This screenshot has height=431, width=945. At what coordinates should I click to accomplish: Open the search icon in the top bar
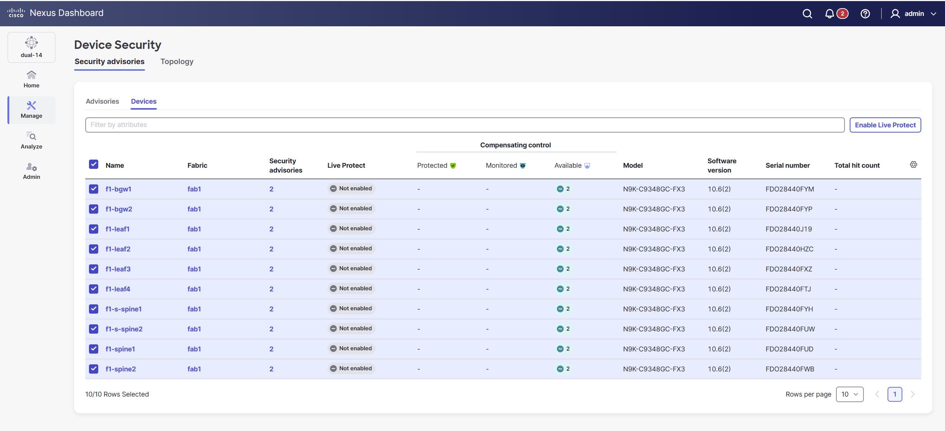point(807,13)
